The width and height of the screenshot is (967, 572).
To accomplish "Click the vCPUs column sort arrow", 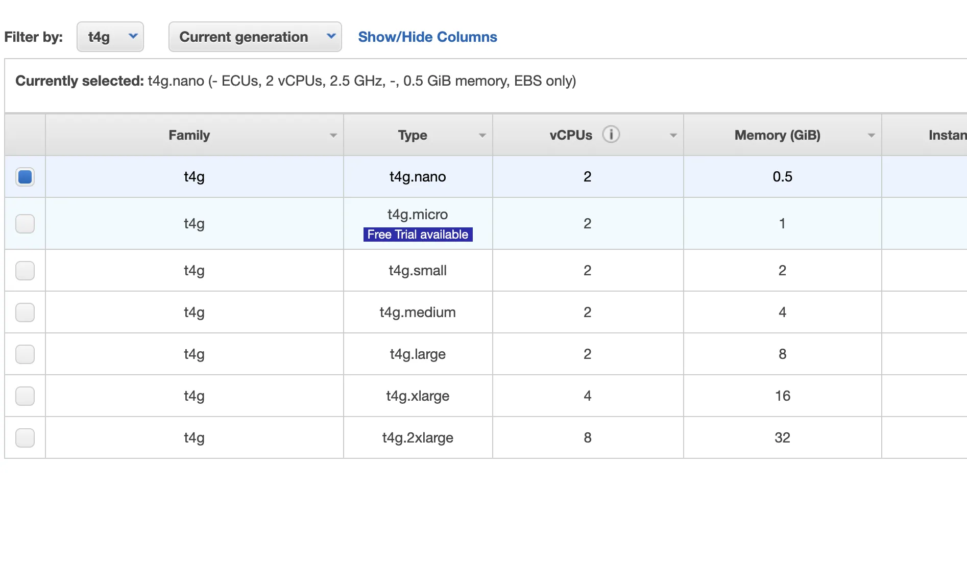I will click(x=673, y=136).
